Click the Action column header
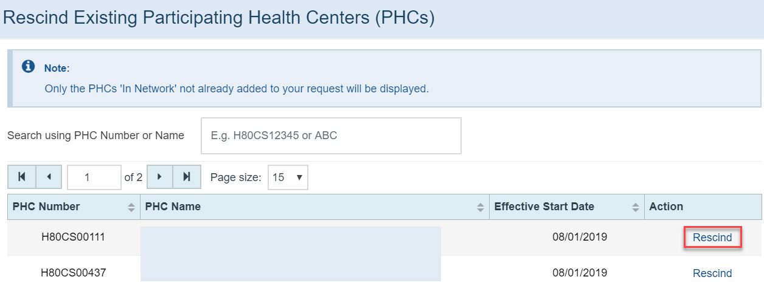Screen dimensions: 764x288 [666, 207]
